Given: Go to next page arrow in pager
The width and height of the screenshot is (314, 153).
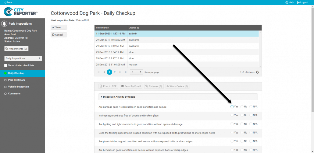Looking at the screenshot, I should coord(120,72).
